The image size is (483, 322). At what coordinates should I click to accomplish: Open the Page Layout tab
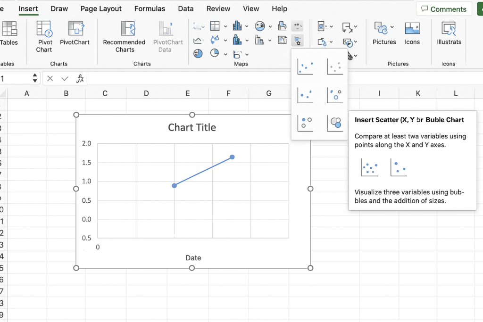click(101, 8)
